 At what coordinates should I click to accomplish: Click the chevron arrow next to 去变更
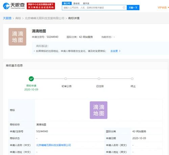(x=120, y=51)
